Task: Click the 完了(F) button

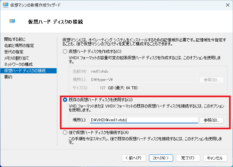Action: 188,158
